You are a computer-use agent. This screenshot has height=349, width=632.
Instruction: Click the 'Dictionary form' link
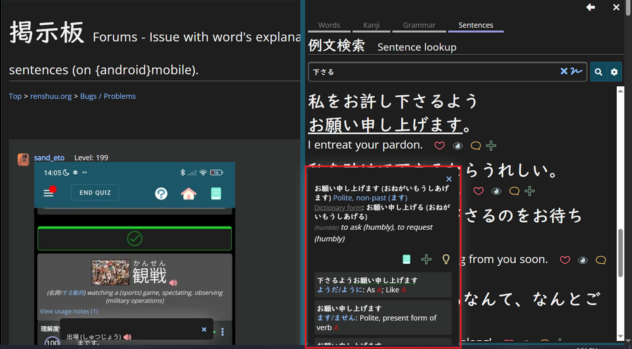click(x=337, y=208)
